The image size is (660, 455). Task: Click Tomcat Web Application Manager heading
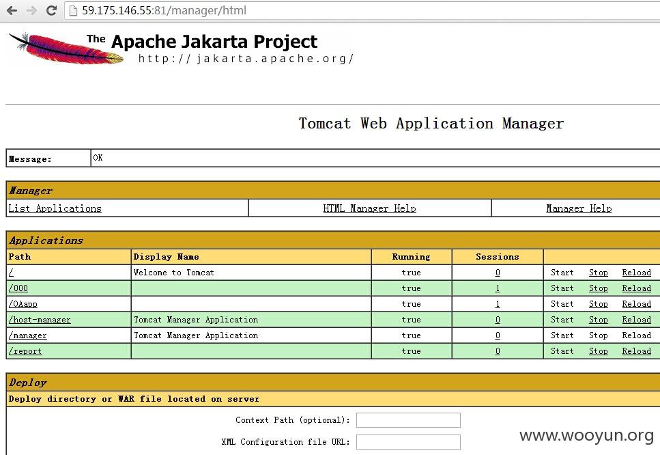(x=431, y=124)
